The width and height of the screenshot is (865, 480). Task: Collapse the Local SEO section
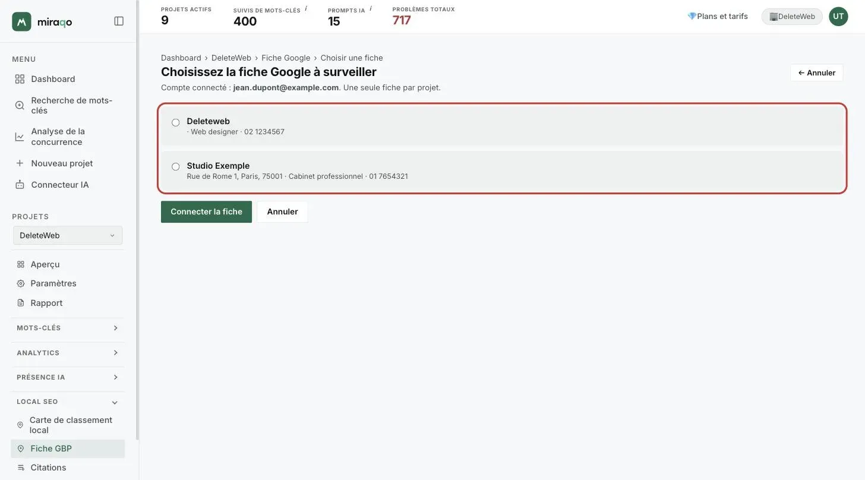click(x=68, y=402)
